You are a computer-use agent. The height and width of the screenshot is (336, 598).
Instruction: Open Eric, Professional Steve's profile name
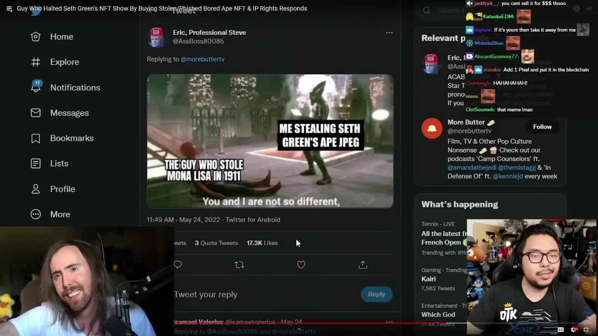tap(209, 32)
